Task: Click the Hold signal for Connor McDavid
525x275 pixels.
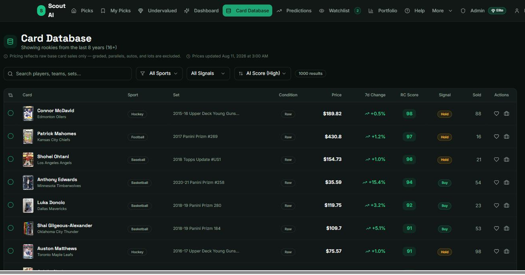Action: [444, 114]
